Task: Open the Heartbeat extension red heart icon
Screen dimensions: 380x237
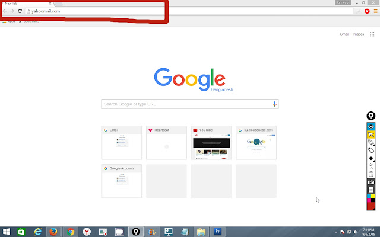Action: tap(367, 11)
